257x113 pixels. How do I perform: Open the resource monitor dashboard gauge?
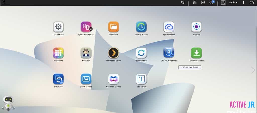coord(252,3)
